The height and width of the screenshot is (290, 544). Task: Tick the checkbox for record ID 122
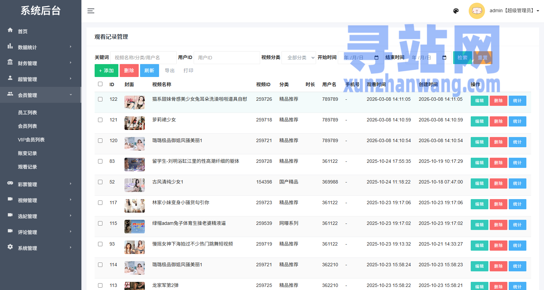click(x=100, y=99)
